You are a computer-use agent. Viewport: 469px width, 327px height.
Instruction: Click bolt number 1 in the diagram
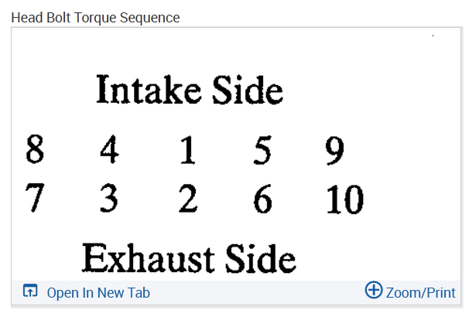[187, 150]
